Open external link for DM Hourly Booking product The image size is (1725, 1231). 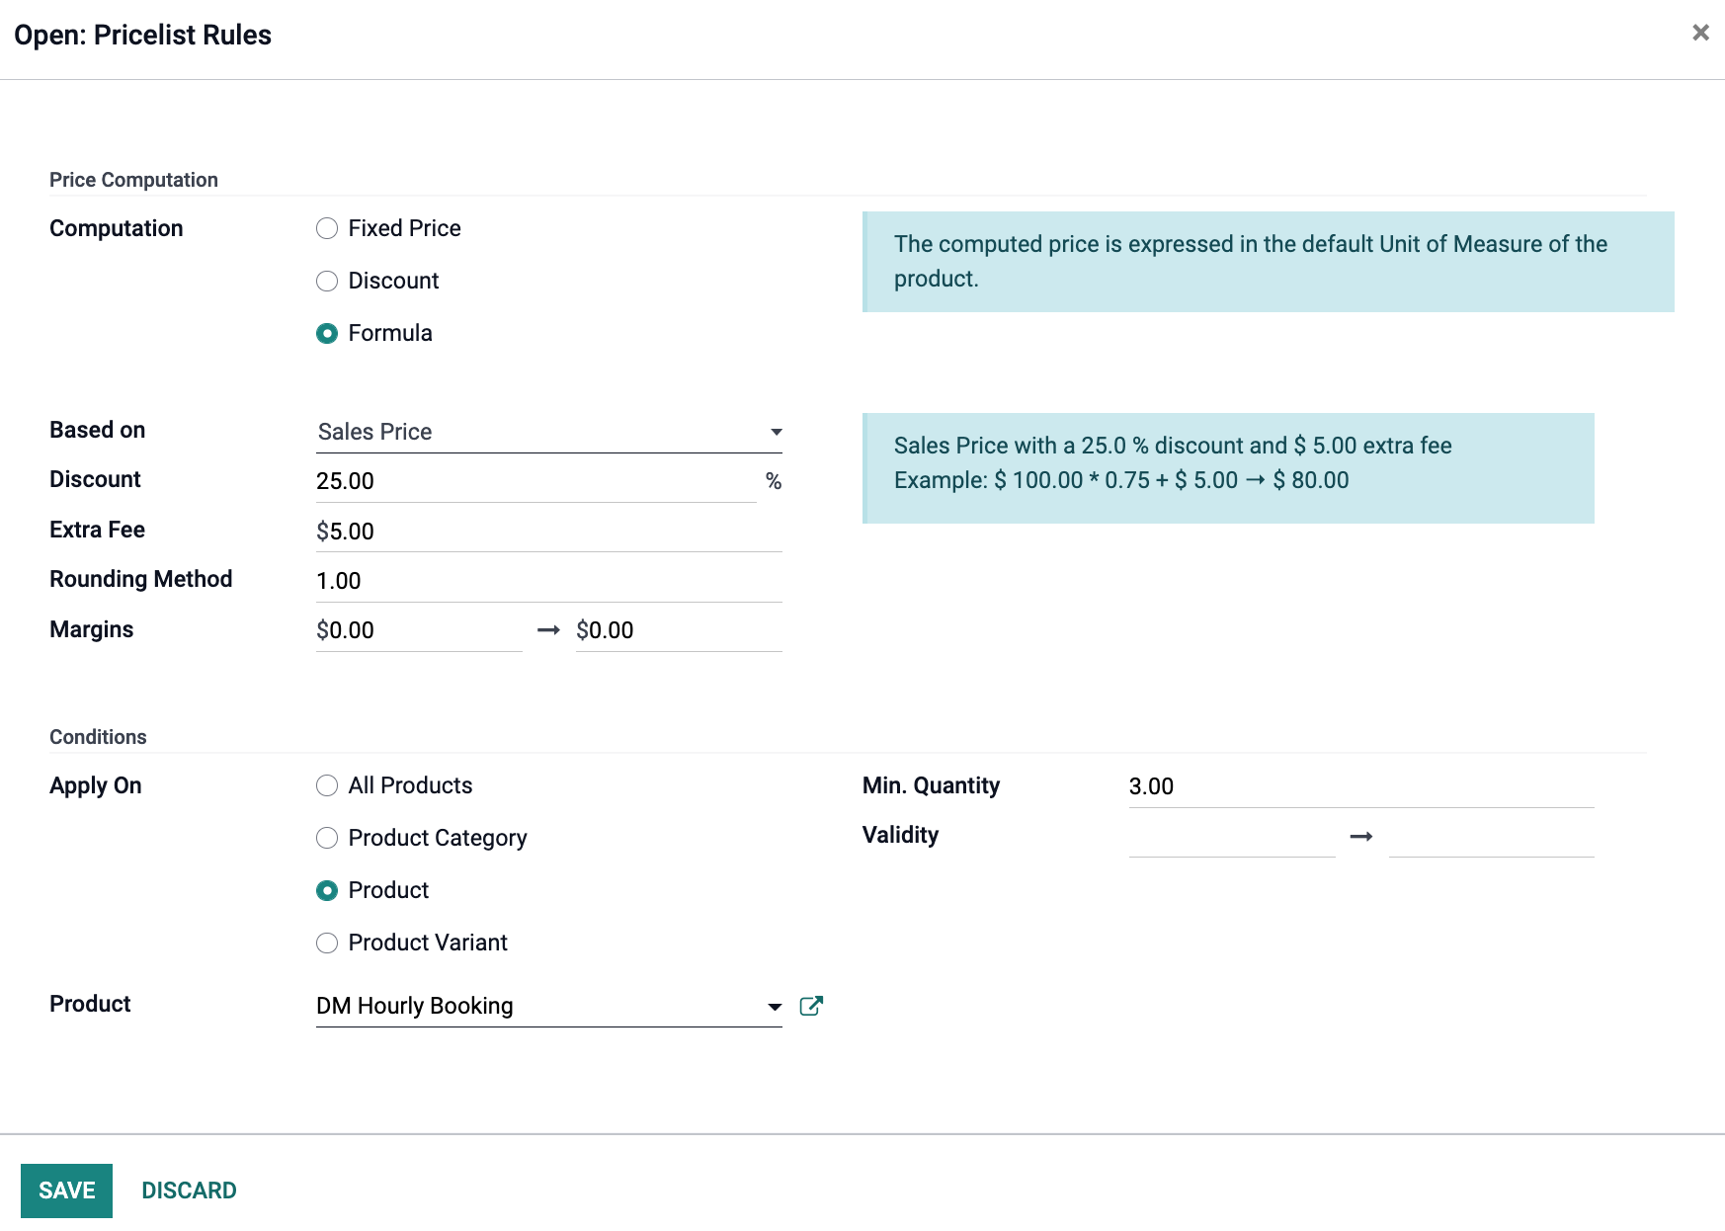[811, 1006]
